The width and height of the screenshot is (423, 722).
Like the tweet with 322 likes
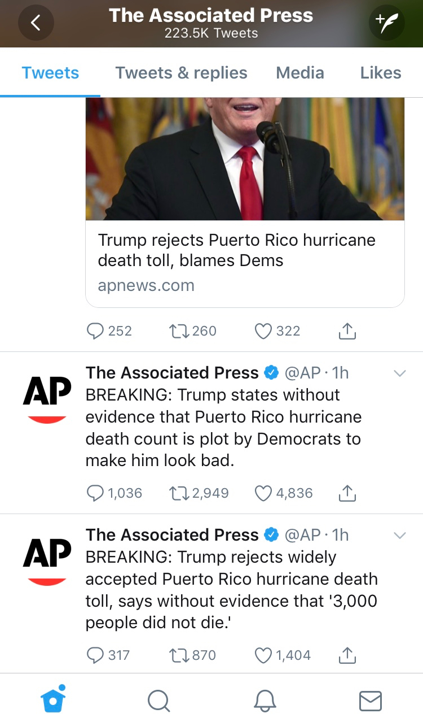pyautogui.click(x=263, y=331)
